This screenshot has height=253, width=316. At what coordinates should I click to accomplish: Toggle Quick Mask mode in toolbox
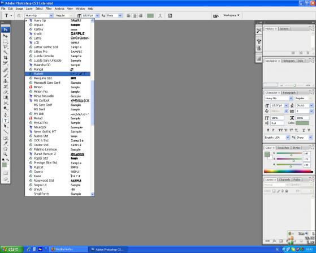coord(6,173)
